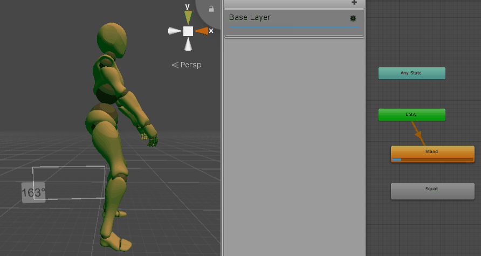Click the white rectangle outline on the ground
Viewport: 481px width, 256px height.
pos(69,167)
